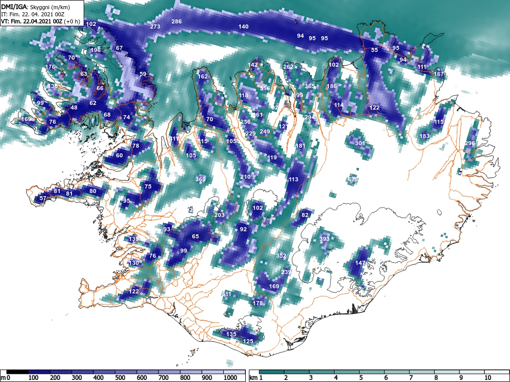This screenshot has height=382, width=510.
Task: Click the '130' visibility value
Action: tap(134, 263)
